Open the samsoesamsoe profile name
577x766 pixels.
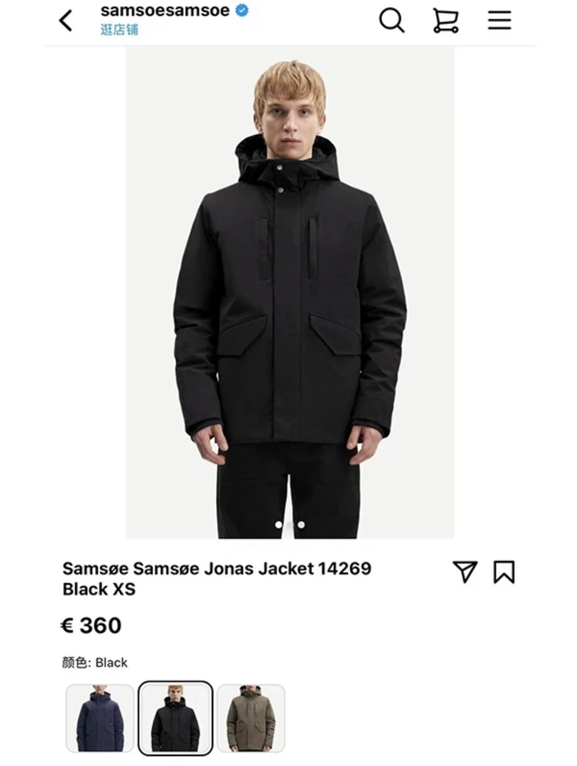click(x=165, y=10)
